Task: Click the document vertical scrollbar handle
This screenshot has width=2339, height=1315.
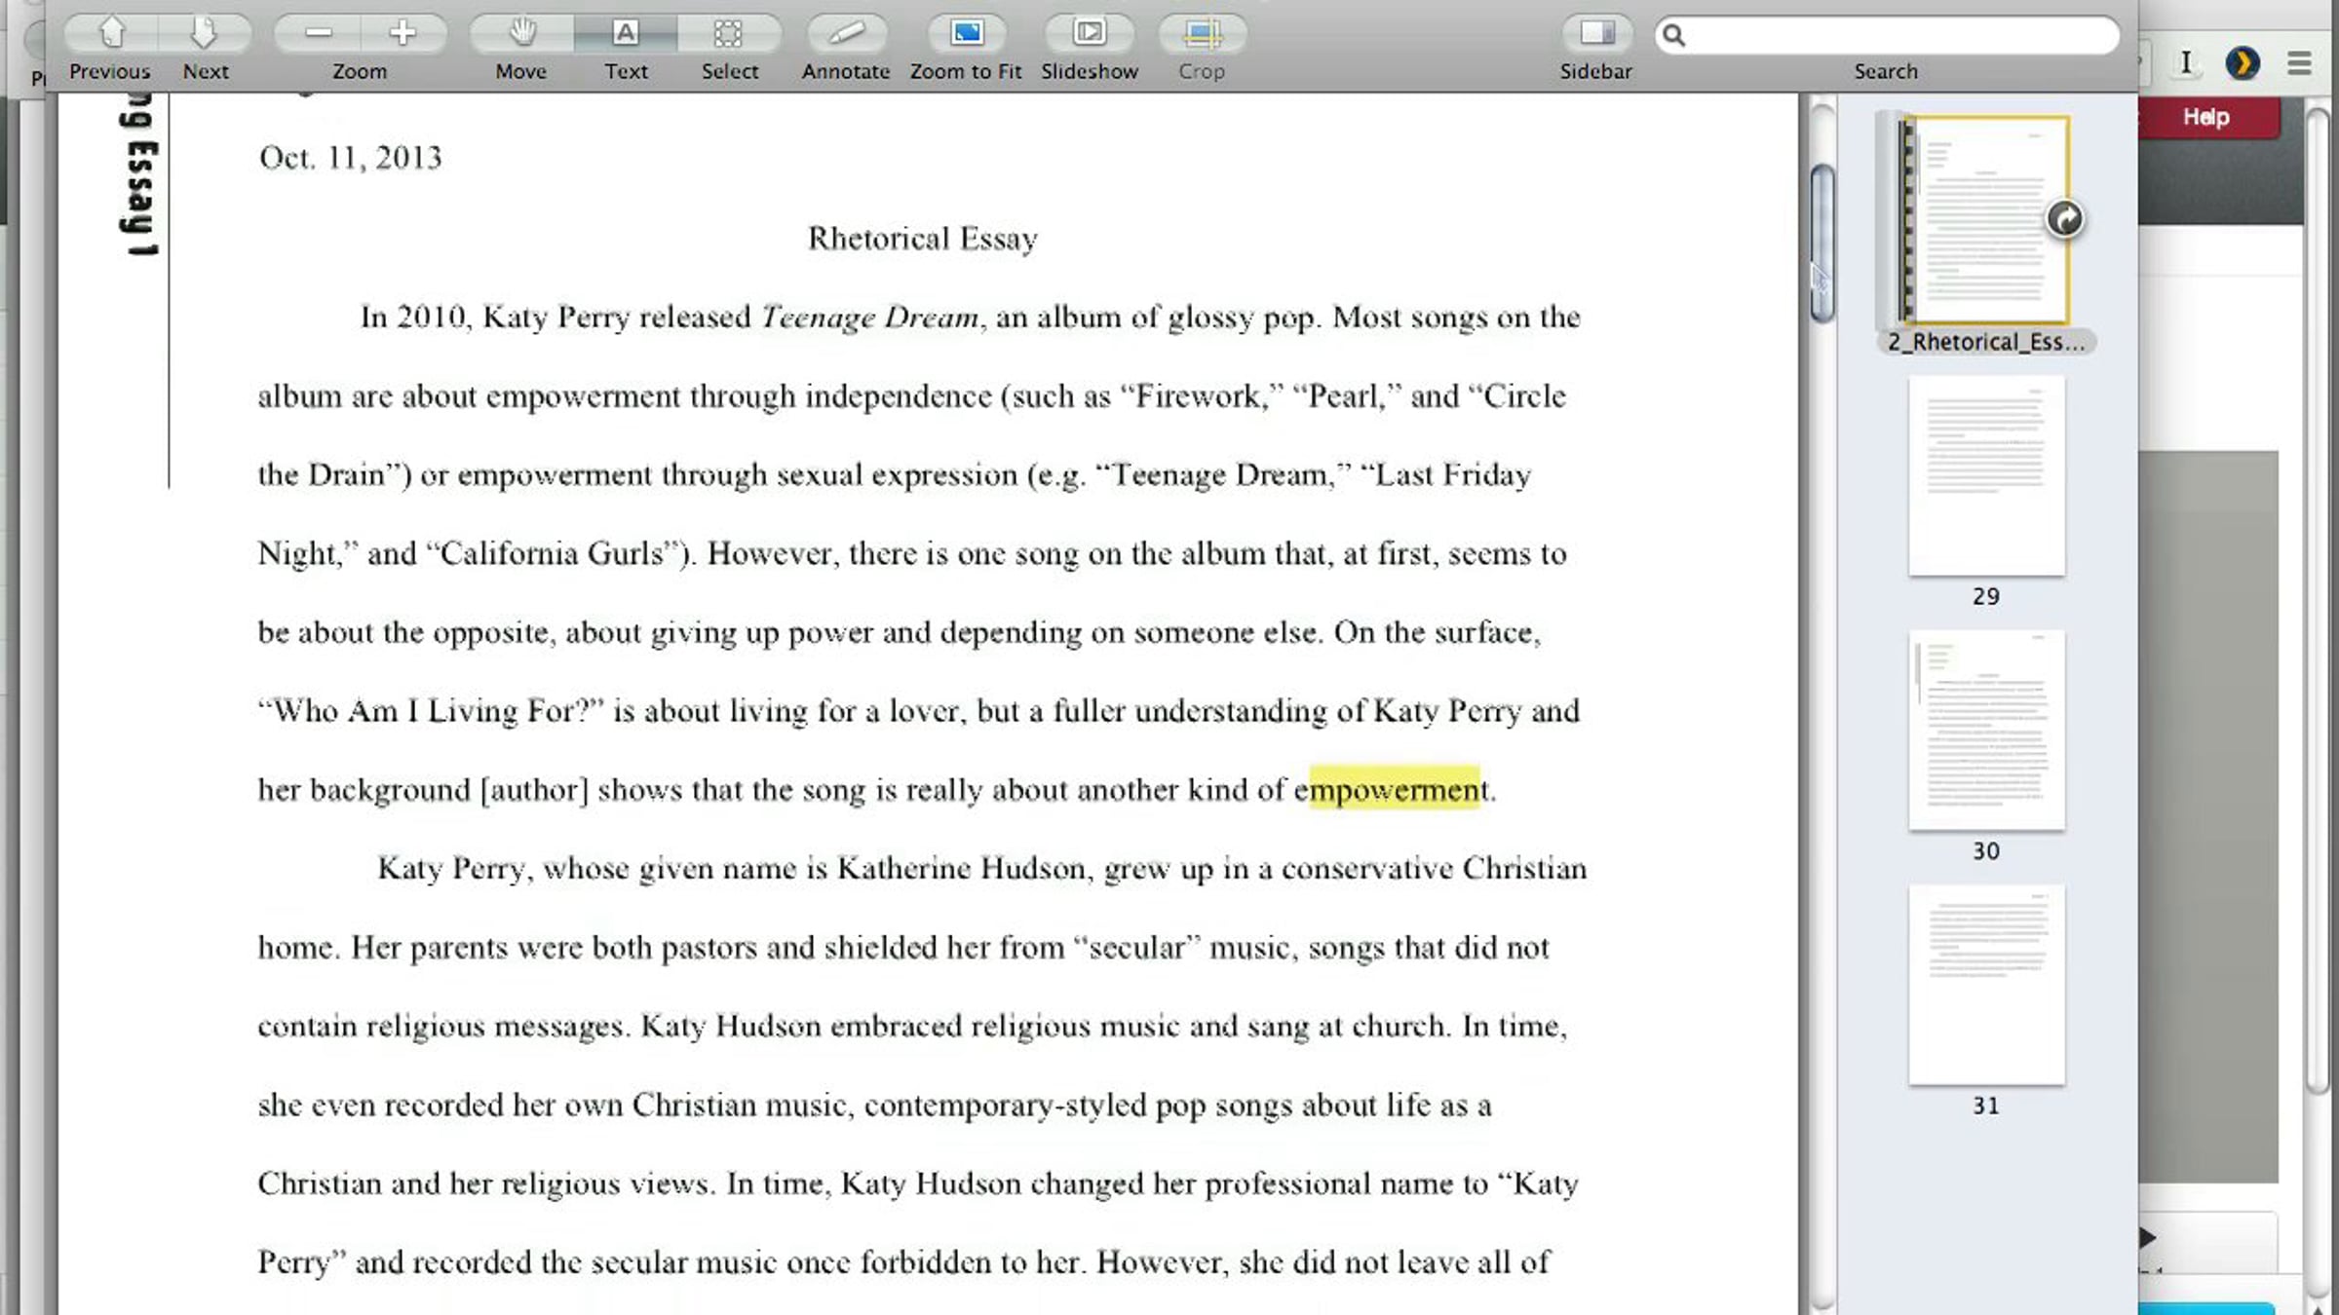Action: [x=1821, y=244]
